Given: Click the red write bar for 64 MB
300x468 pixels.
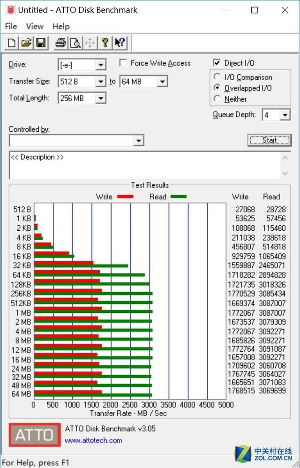Looking at the screenshot, I should coord(68,392).
